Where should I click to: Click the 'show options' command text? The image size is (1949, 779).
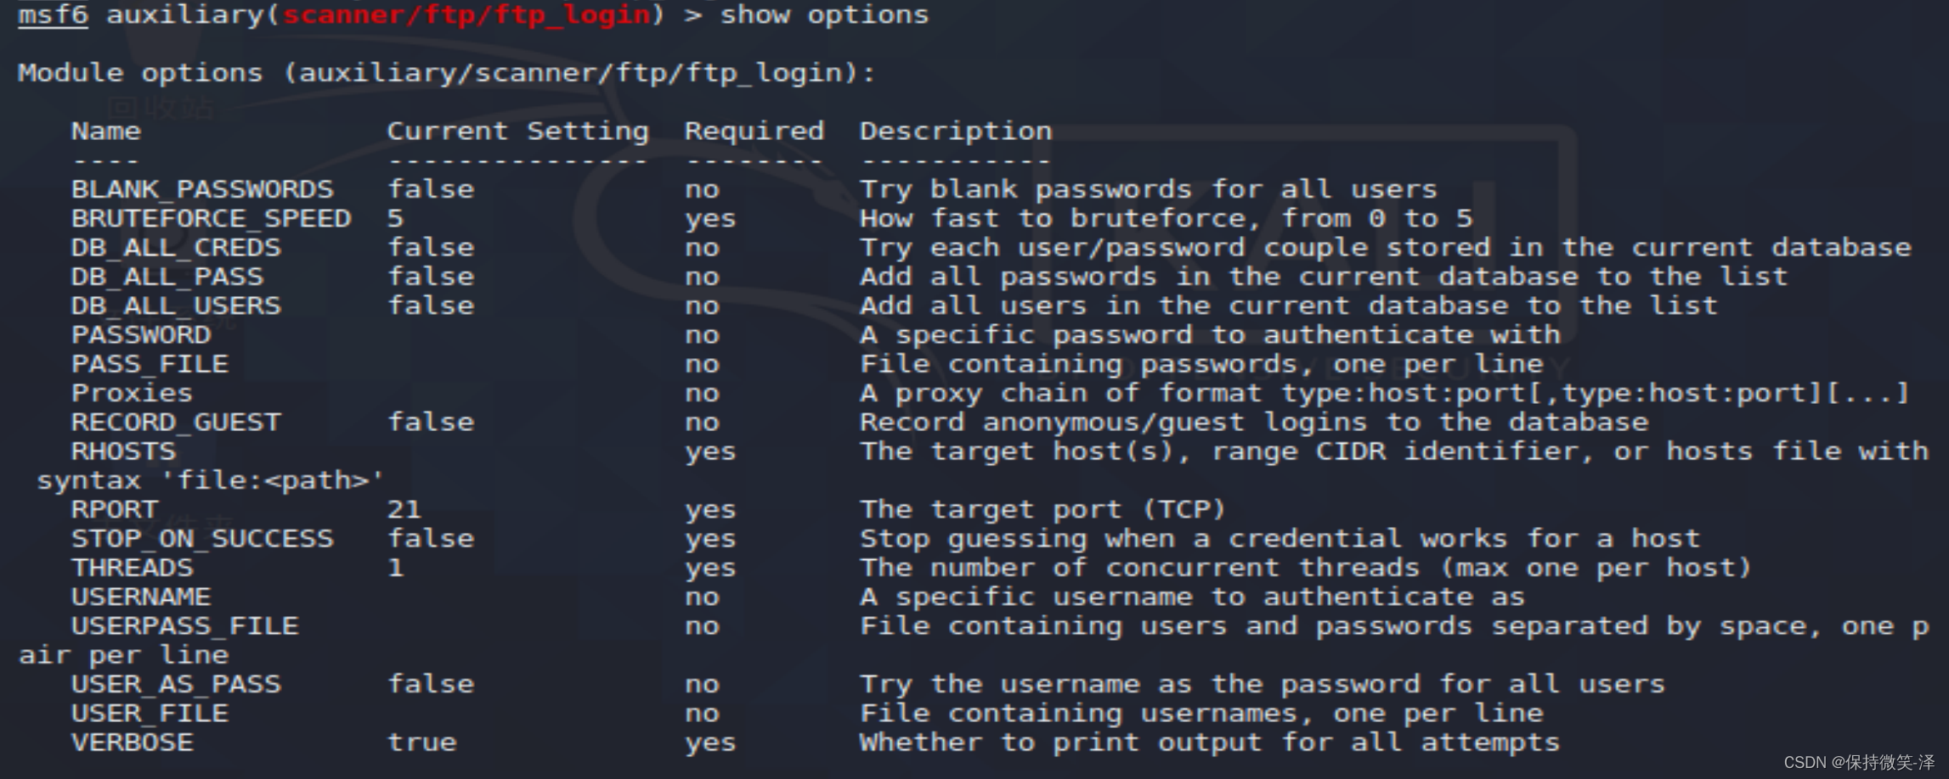click(x=824, y=15)
